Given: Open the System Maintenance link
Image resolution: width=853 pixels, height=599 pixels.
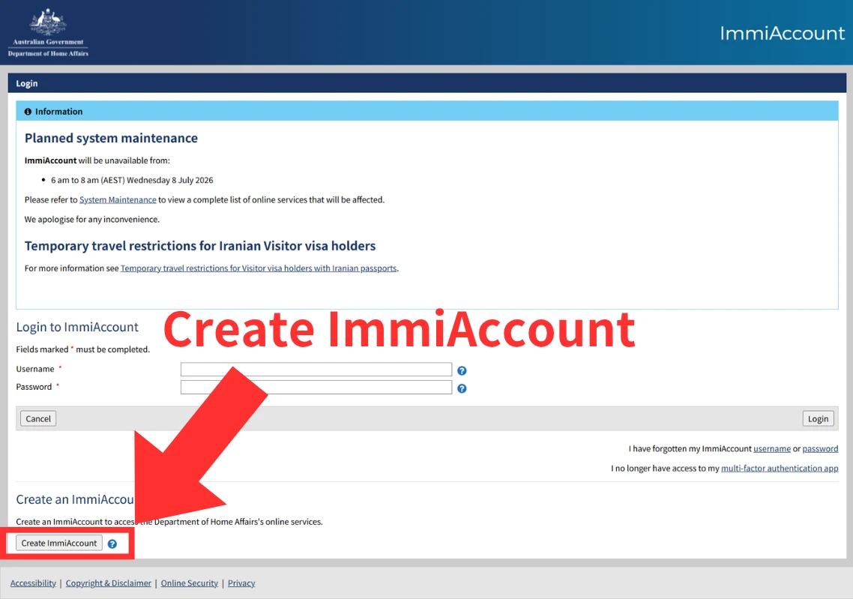Looking at the screenshot, I should (118, 199).
